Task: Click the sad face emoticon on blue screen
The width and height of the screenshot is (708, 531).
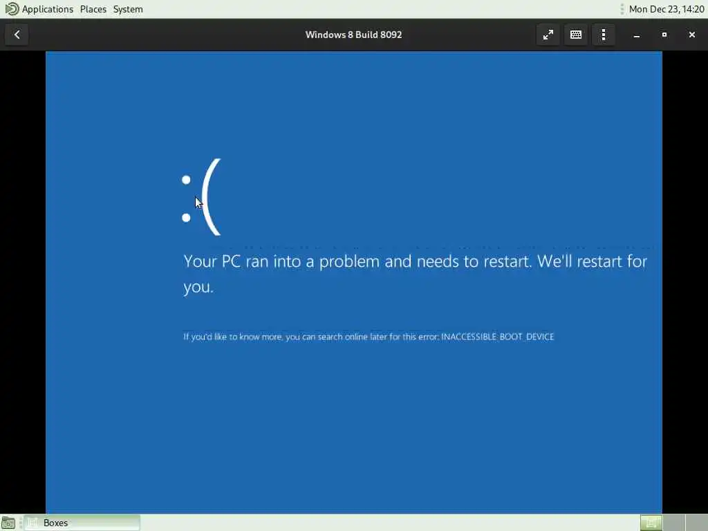Action: pos(201,197)
